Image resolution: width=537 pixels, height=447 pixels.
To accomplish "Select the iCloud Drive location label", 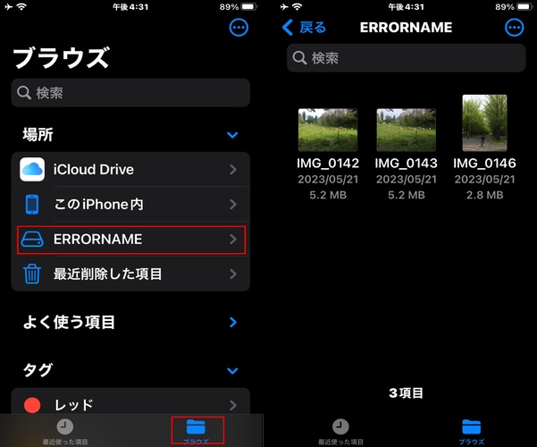I will pyautogui.click(x=94, y=169).
